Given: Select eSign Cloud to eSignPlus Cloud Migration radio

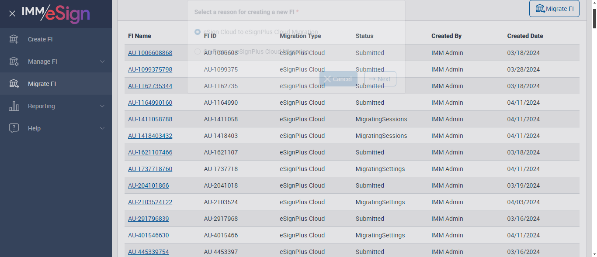Looking at the screenshot, I should point(198,32).
